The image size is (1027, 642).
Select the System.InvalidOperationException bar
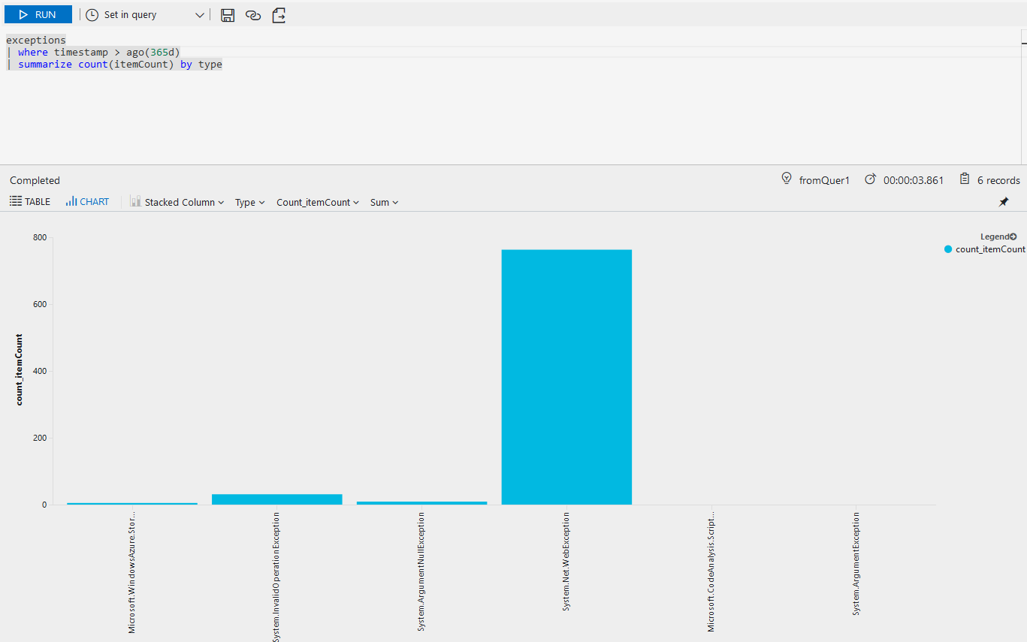tap(276, 499)
